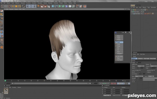
Task: Open the spline objects icon
Action: (x=56, y=6)
